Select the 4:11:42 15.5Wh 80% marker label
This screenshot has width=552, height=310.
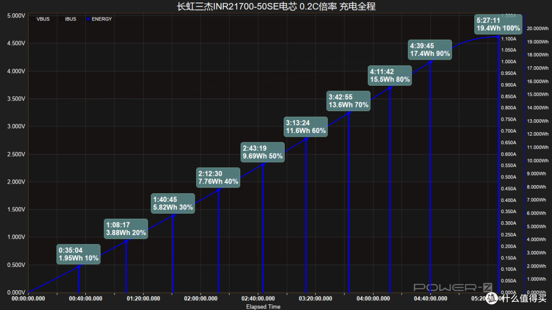point(389,75)
